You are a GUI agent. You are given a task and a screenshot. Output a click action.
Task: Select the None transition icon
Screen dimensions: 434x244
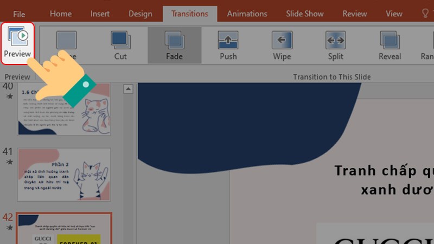[67, 40]
